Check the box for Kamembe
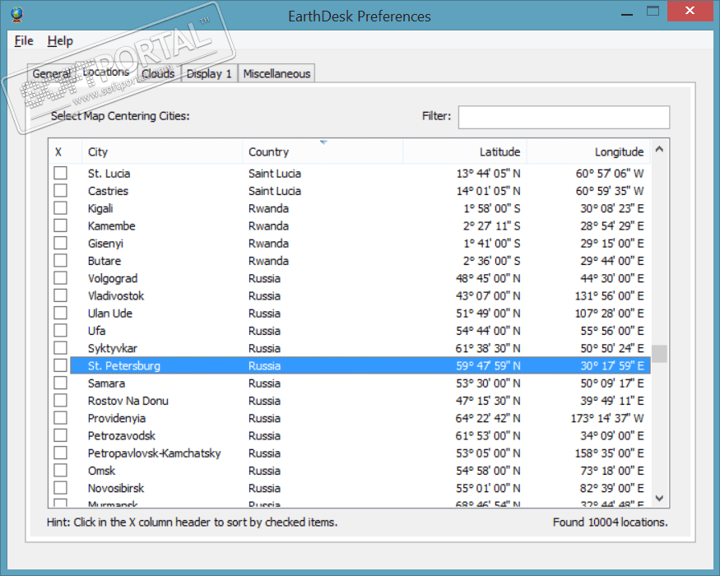This screenshot has height=576, width=720. (60, 225)
